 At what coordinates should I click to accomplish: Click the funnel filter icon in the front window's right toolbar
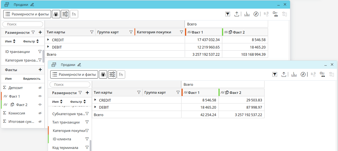click(x=275, y=74)
